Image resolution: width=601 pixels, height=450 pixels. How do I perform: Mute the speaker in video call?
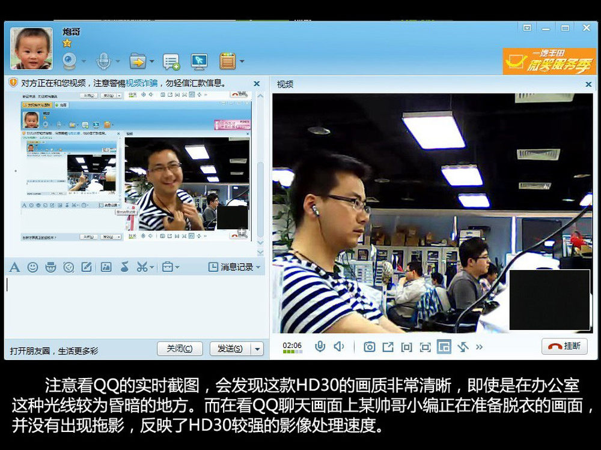click(339, 347)
